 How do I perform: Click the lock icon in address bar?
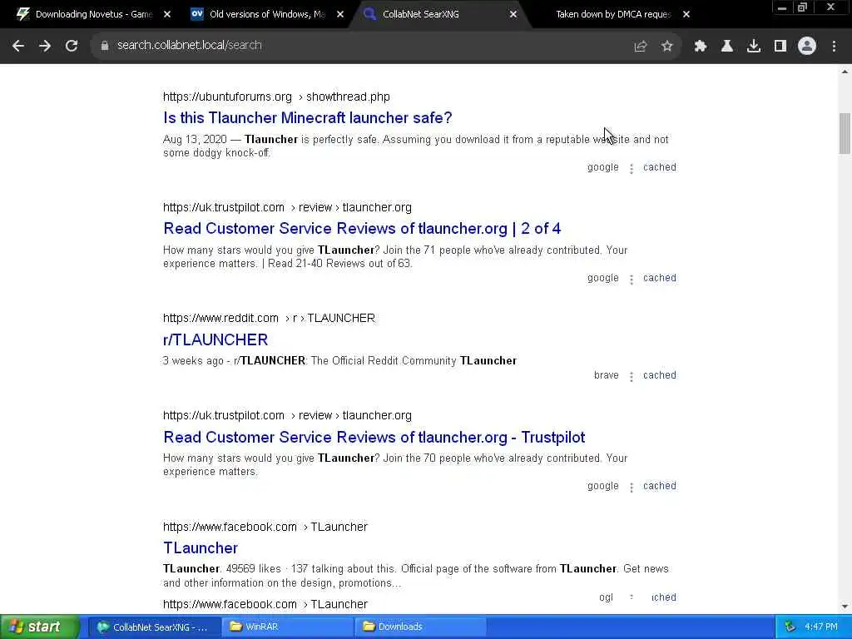point(104,46)
